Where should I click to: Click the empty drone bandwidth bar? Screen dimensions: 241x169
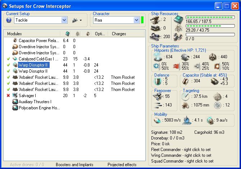210,35
